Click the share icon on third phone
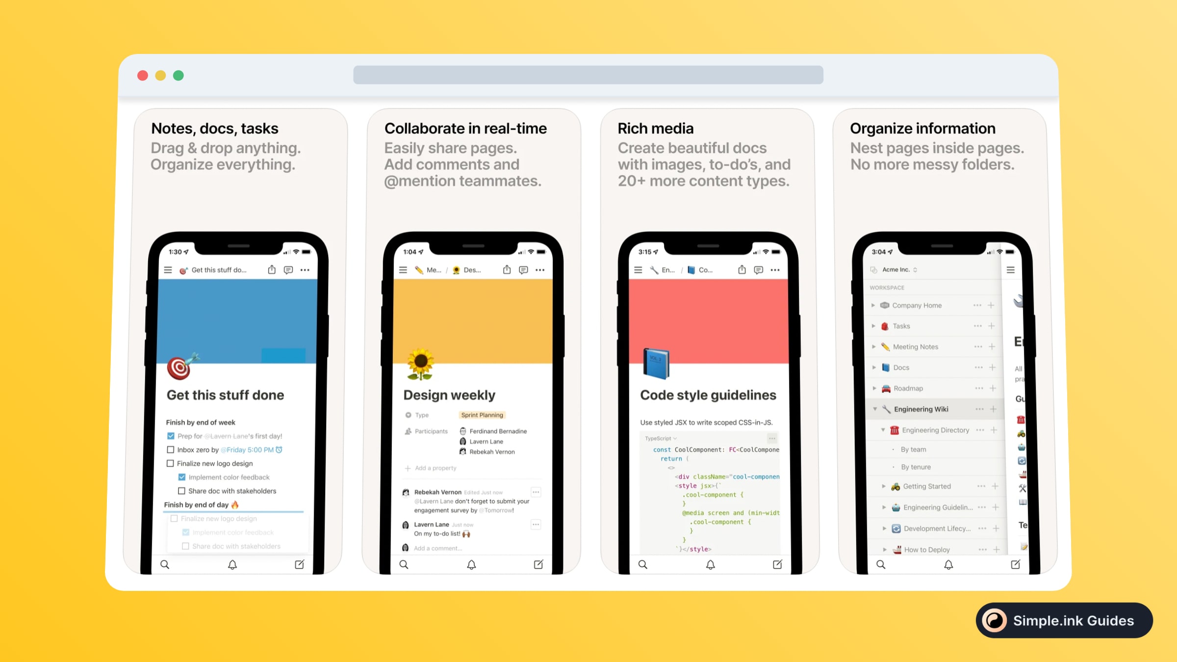1177x662 pixels. pyautogui.click(x=742, y=269)
